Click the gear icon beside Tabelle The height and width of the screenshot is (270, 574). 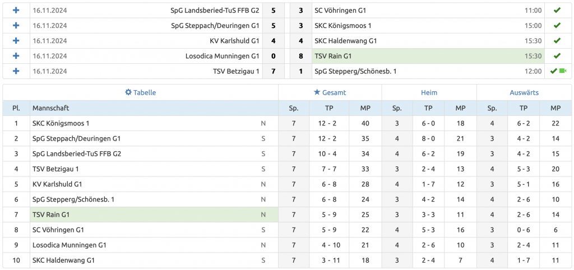click(x=128, y=92)
